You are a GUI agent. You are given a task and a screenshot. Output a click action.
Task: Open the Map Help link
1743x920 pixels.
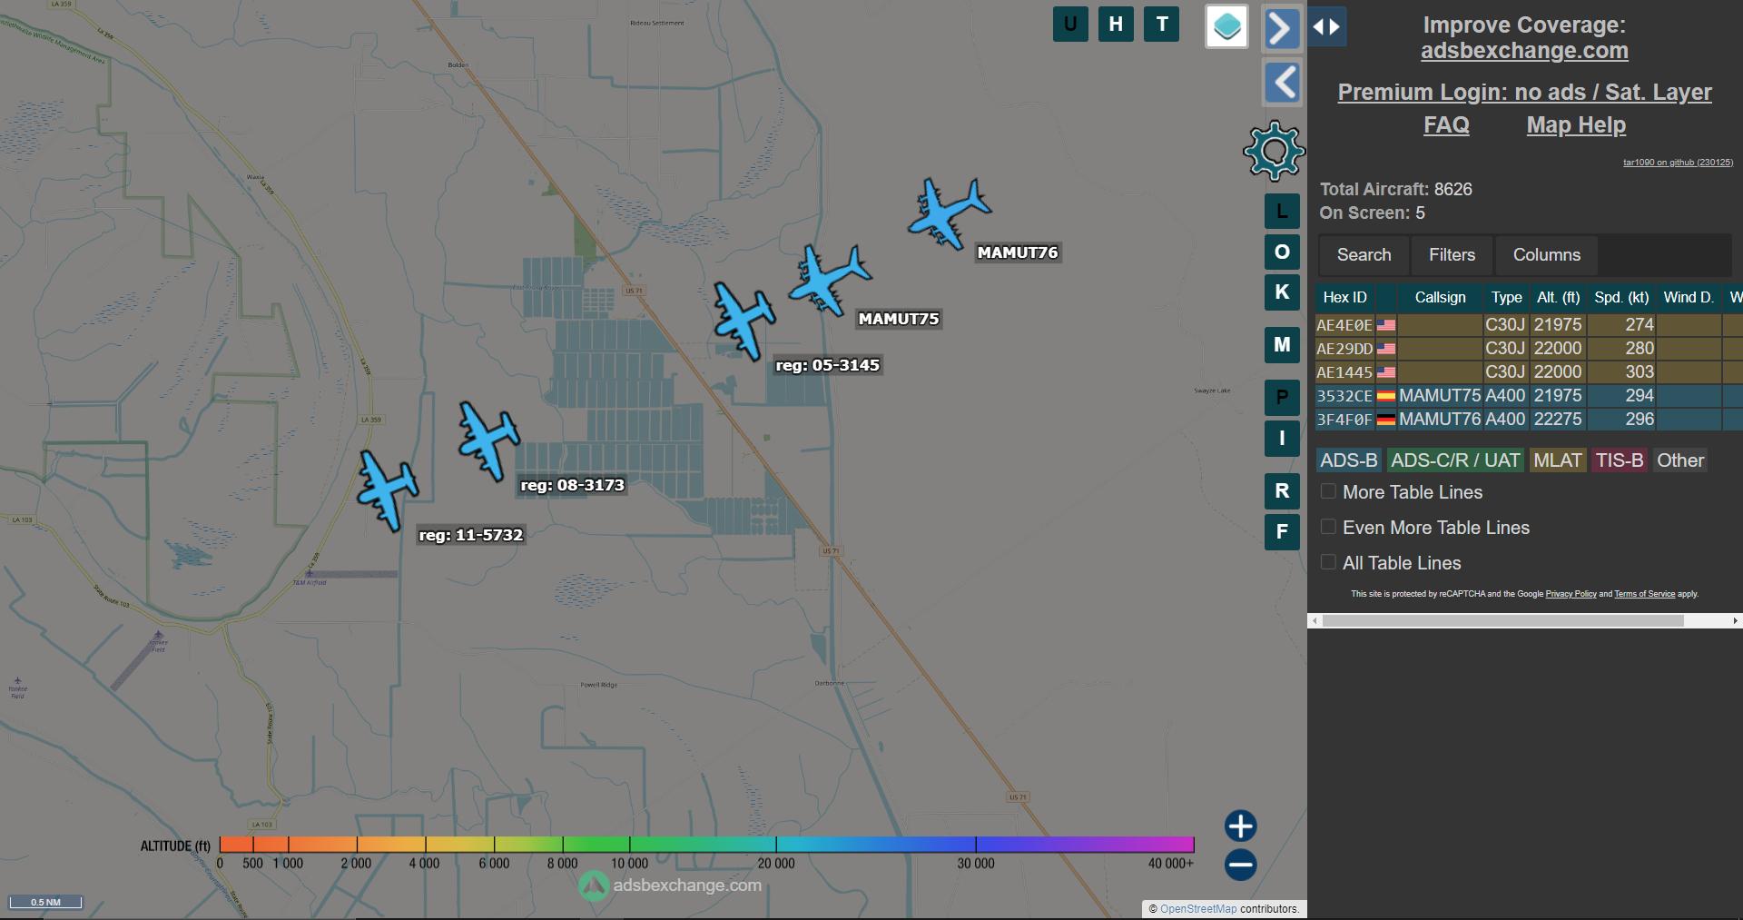point(1576,125)
